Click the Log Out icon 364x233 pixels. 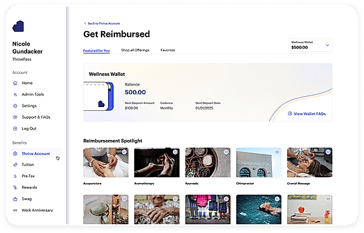(15, 129)
